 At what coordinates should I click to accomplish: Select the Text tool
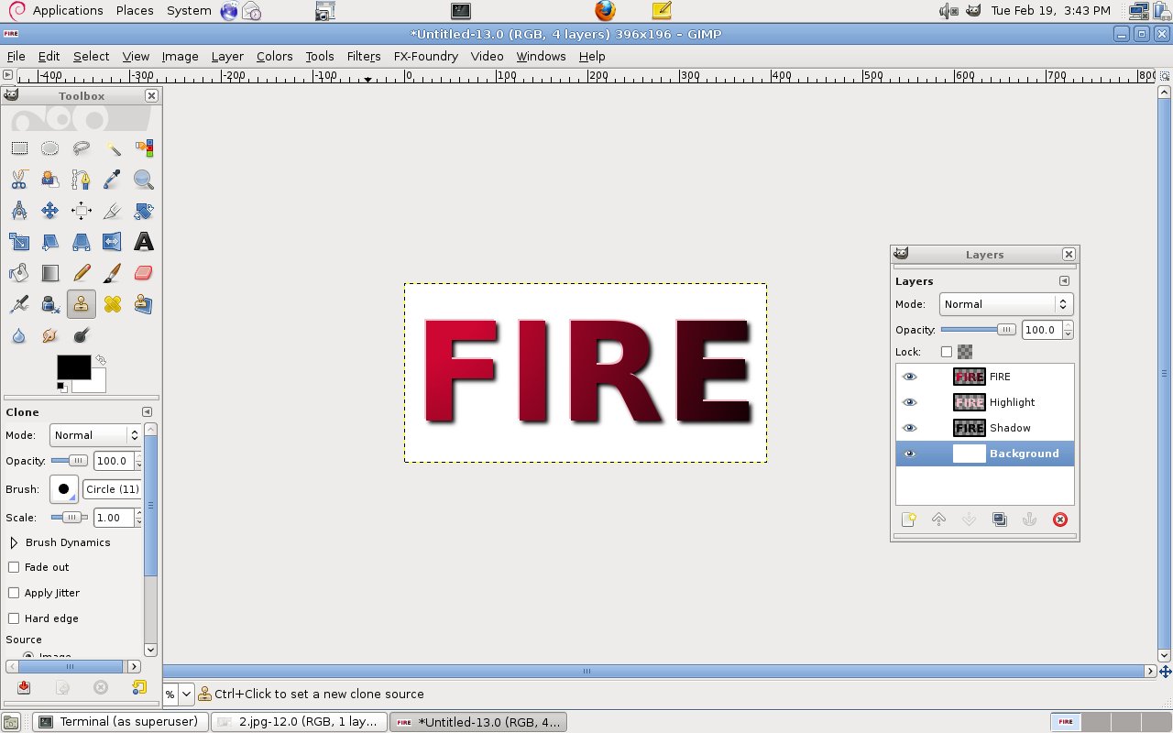coord(143,241)
